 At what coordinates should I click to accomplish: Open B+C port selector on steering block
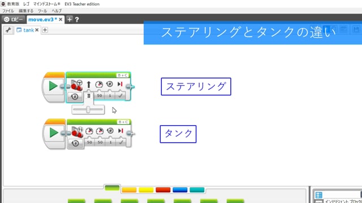[123, 75]
